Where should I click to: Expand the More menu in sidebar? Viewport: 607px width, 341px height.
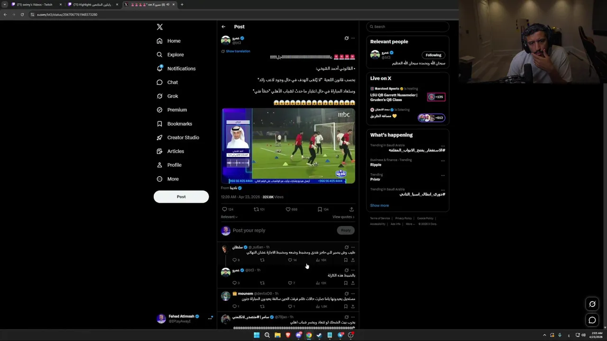[x=167, y=179]
